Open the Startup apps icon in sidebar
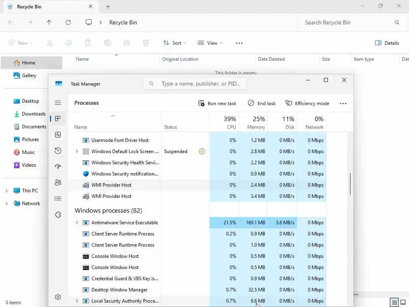 point(58,167)
